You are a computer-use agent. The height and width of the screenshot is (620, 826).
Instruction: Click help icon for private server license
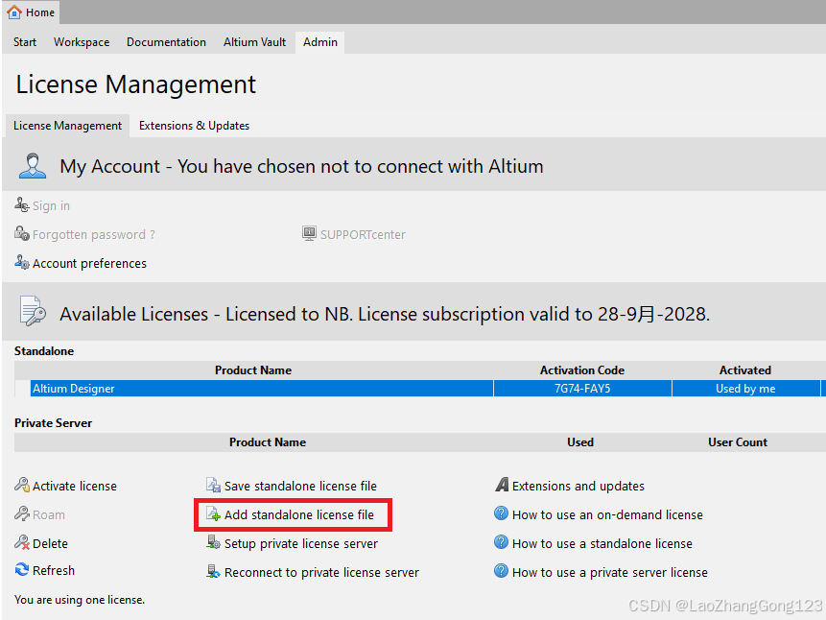pos(501,570)
